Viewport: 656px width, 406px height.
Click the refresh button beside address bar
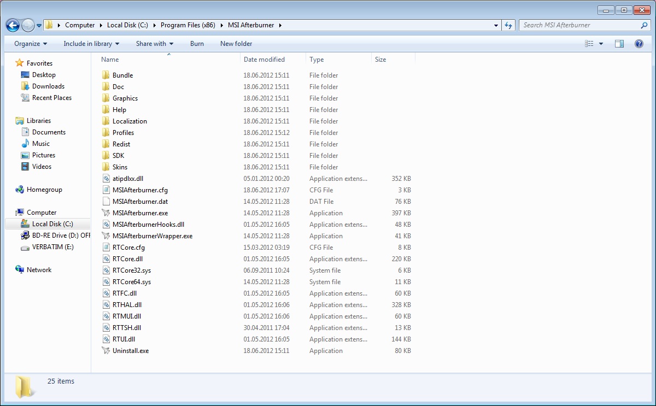point(509,25)
